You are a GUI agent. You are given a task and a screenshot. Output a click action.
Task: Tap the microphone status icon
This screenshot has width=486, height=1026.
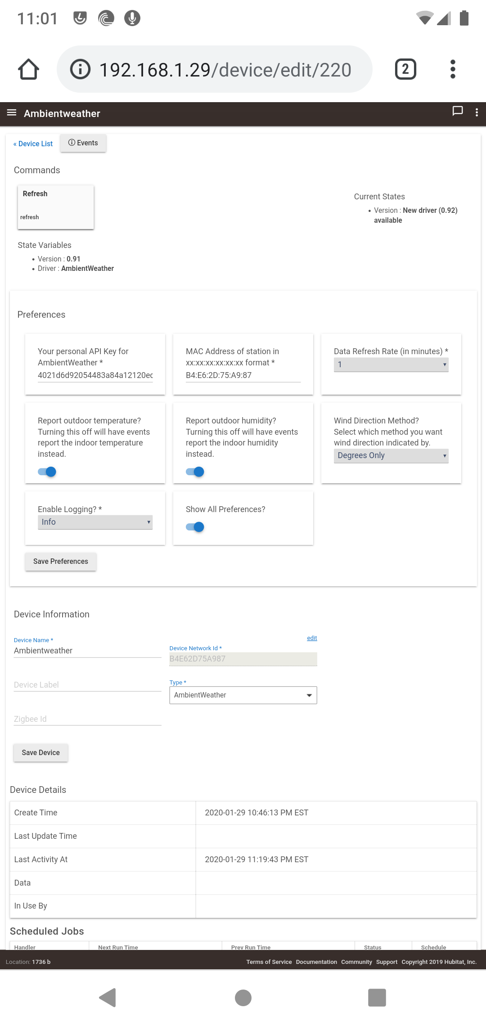[132, 18]
